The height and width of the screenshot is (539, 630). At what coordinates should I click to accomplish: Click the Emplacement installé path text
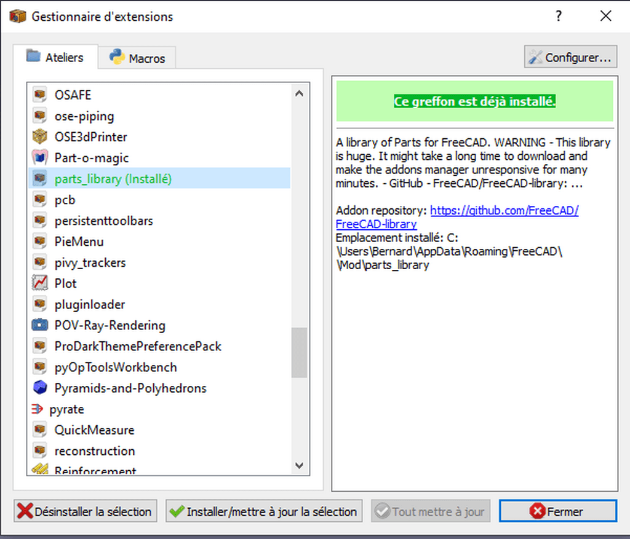pyautogui.click(x=449, y=251)
